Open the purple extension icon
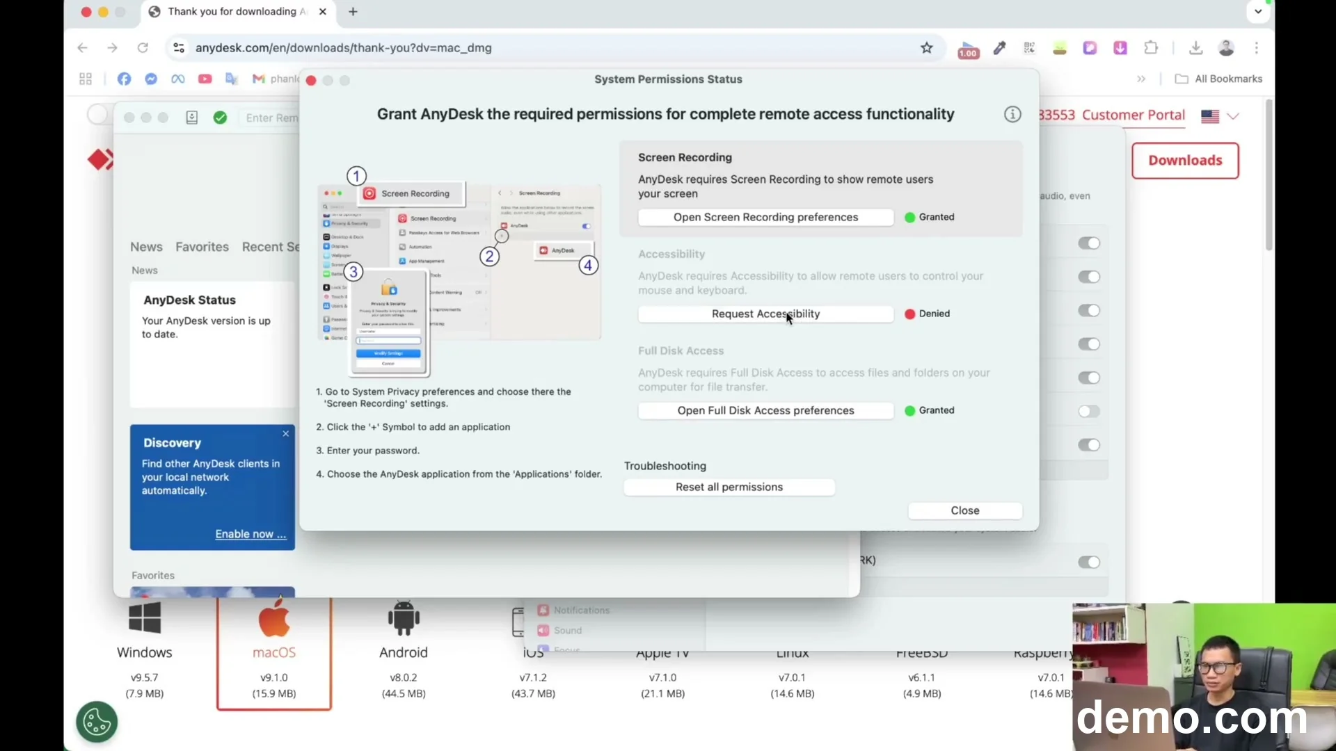This screenshot has height=751, width=1336. point(1090,48)
